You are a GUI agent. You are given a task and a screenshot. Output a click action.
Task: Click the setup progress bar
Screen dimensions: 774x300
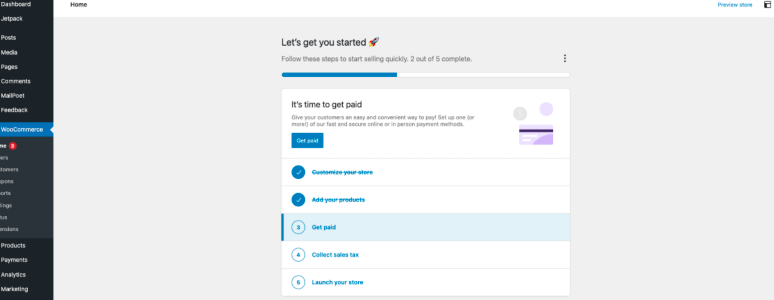(x=425, y=75)
